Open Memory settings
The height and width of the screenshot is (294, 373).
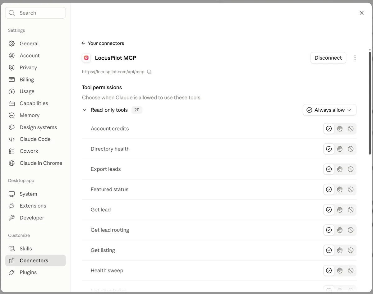point(35,115)
